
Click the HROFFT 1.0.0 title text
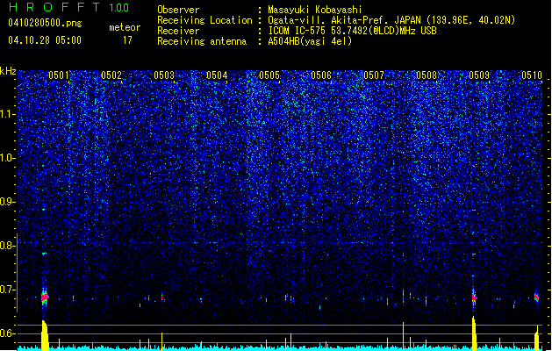click(x=69, y=7)
